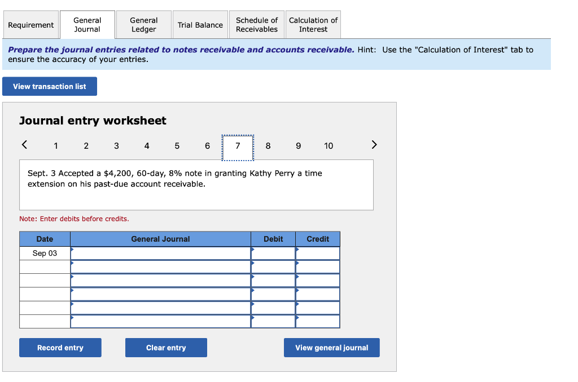Click the 'Enter debits before credits' note
The width and height of the screenshot is (578, 382).
74,219
